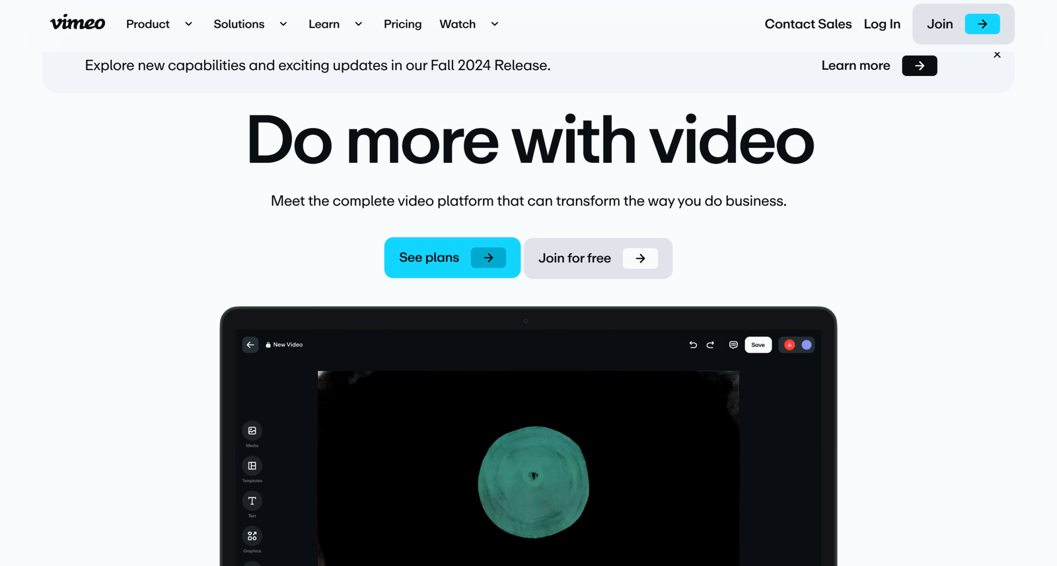The image size is (1057, 566).
Task: Expand the Product dropdown chevron
Action: coord(188,24)
